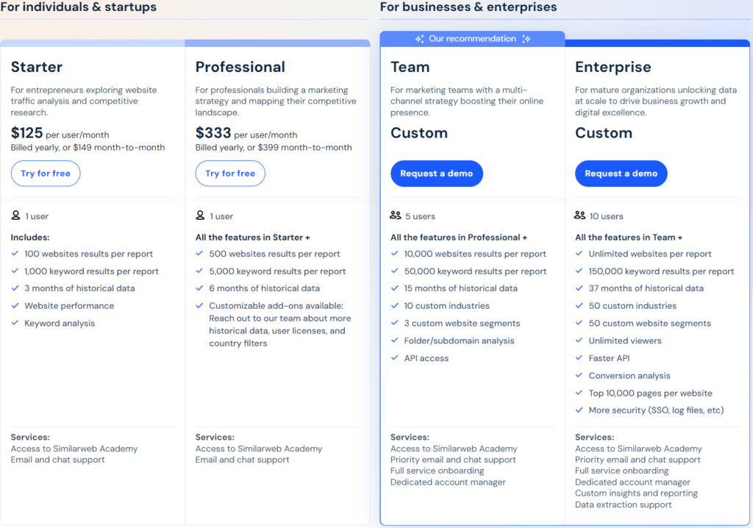Select the For individuals & startups header
Screen dimensions: 753x528
coord(79,7)
